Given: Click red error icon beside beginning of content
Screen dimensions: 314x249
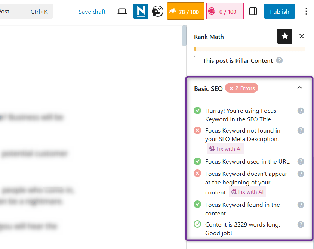Looking at the screenshot, I should 197,173.
